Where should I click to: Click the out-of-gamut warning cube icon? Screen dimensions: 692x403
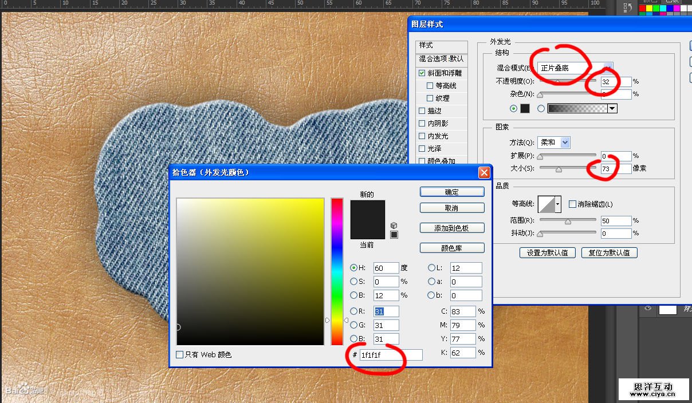[x=394, y=226]
